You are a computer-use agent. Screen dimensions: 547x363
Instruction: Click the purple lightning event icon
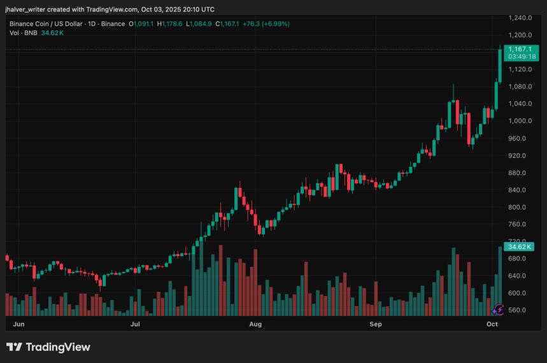pyautogui.click(x=498, y=310)
